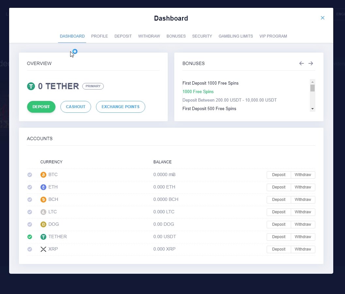Viewport: 345px width, 294px height.
Task: Click Deposit in the XRP row
Action: [x=279, y=249]
